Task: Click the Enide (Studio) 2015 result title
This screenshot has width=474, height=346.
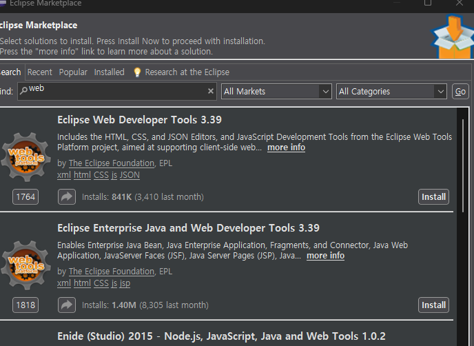Action: click(x=221, y=336)
